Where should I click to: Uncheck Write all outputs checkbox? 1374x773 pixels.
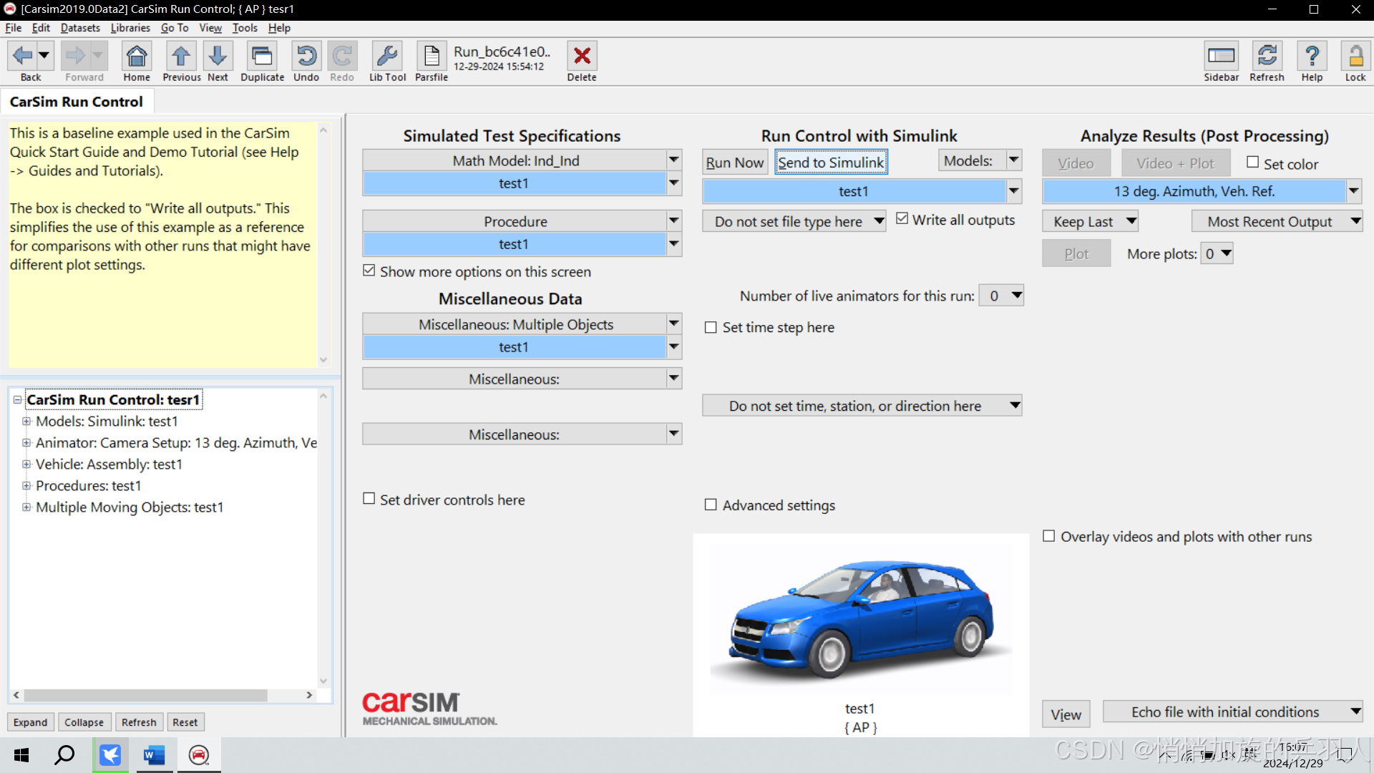pyautogui.click(x=902, y=219)
